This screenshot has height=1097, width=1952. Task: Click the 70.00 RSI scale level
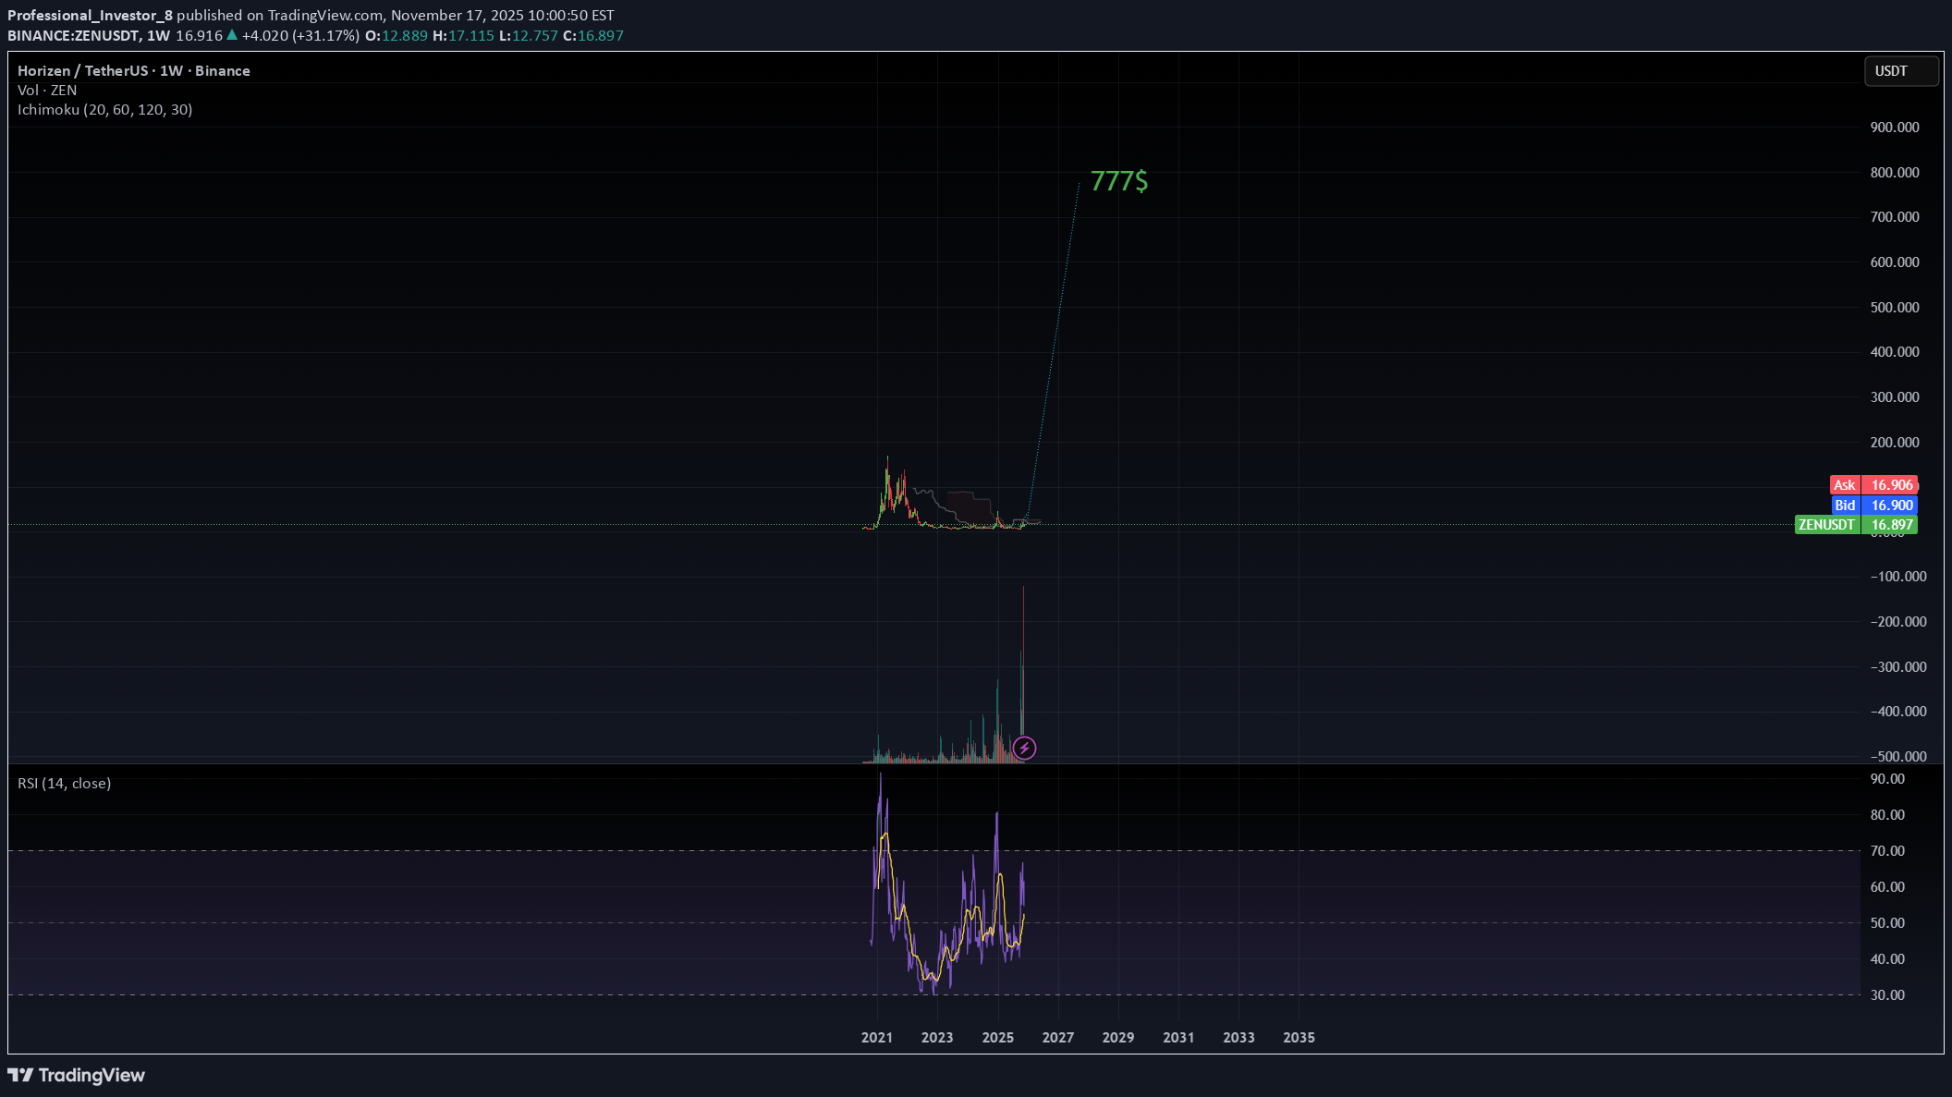coord(1886,851)
